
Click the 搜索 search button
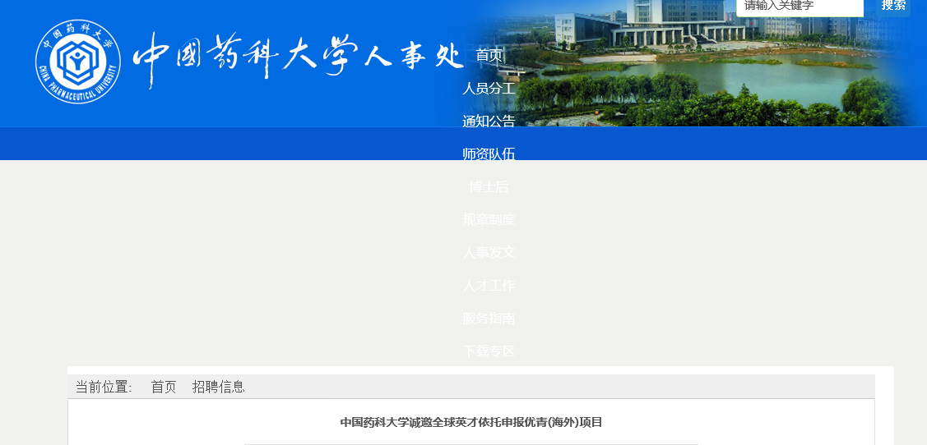893,7
